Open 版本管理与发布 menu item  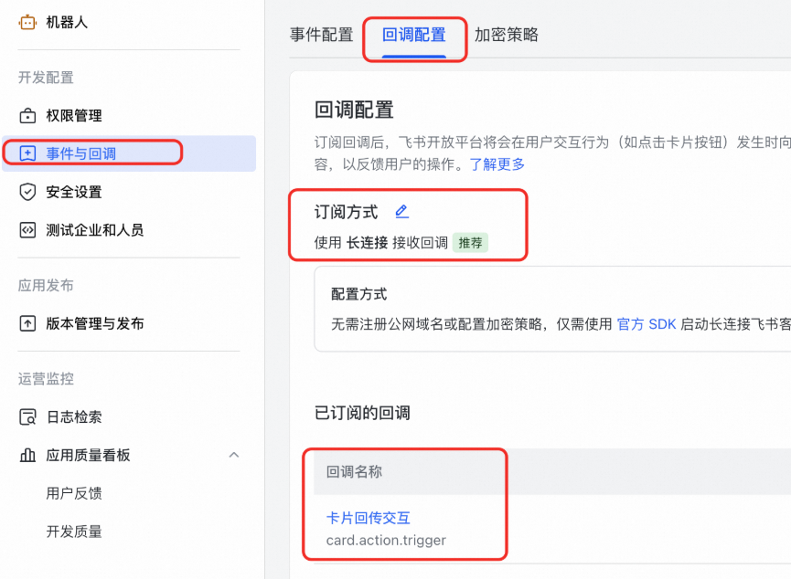pos(95,323)
